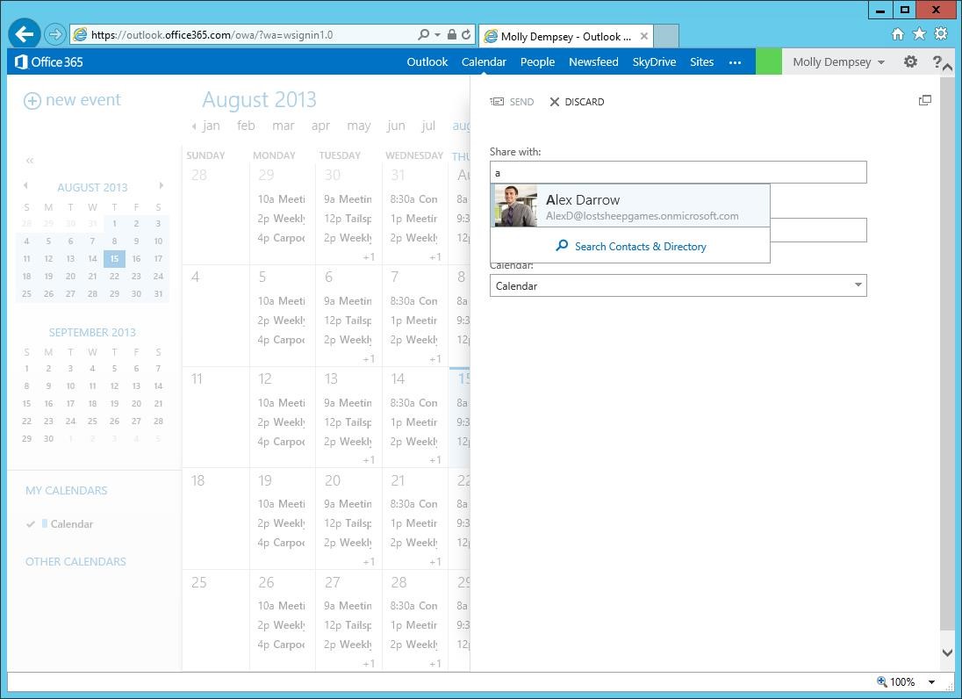Viewport: 962px width, 699px height.
Task: Change the 100% page zoom control
Action: click(902, 681)
